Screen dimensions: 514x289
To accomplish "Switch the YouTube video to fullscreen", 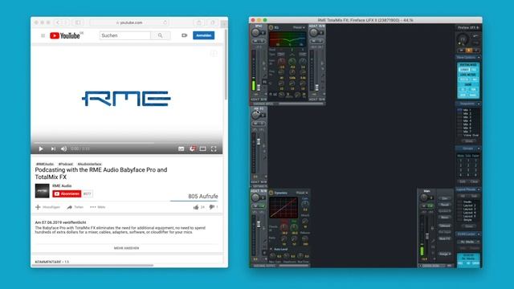I will click(214, 149).
